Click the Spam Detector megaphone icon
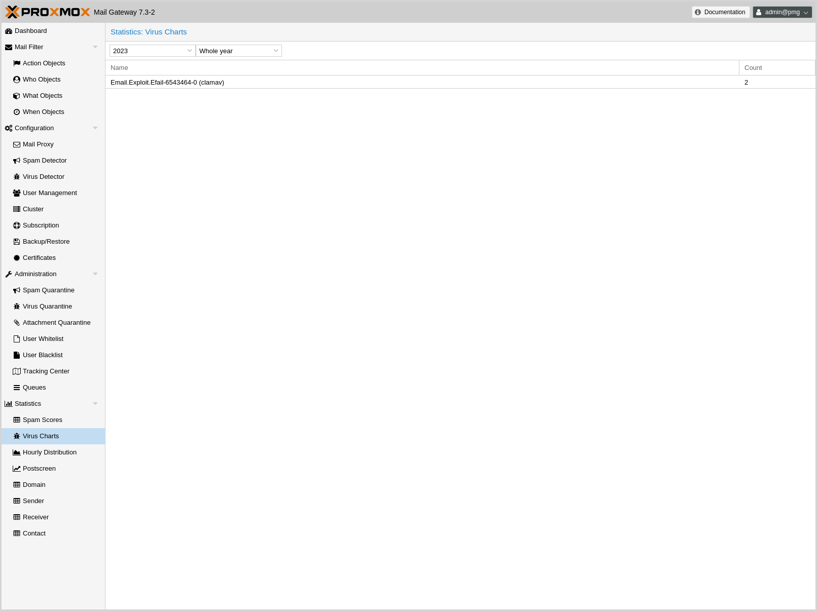This screenshot has width=817, height=611. point(17,161)
